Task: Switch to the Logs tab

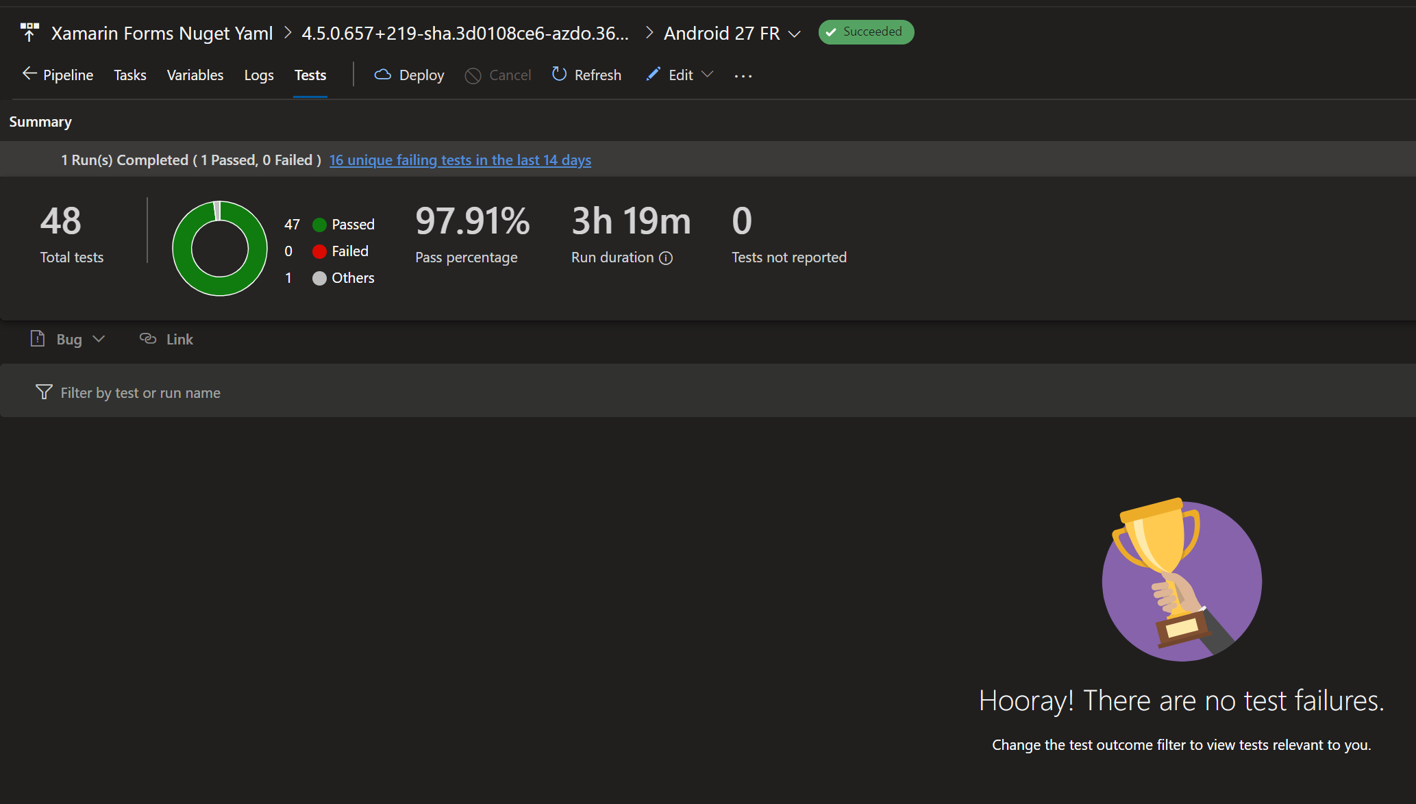Action: [258, 75]
